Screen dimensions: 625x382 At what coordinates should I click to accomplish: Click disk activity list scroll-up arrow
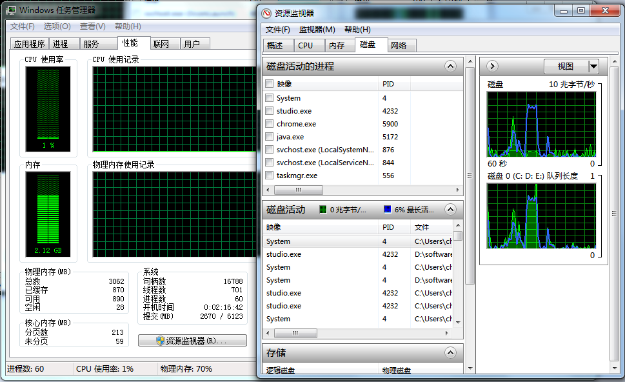[458, 226]
